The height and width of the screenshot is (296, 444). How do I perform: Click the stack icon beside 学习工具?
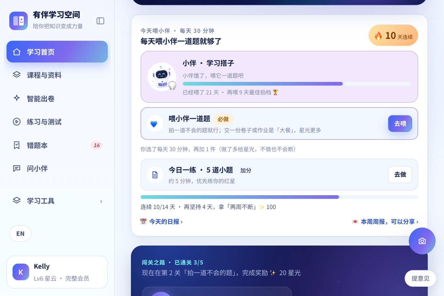click(x=17, y=201)
